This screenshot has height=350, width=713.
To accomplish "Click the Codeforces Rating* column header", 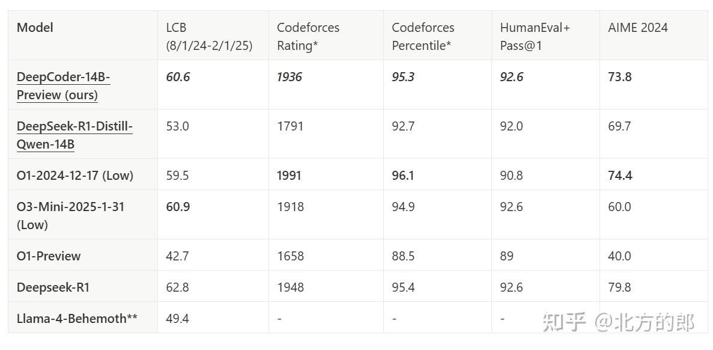I will 308,36.
